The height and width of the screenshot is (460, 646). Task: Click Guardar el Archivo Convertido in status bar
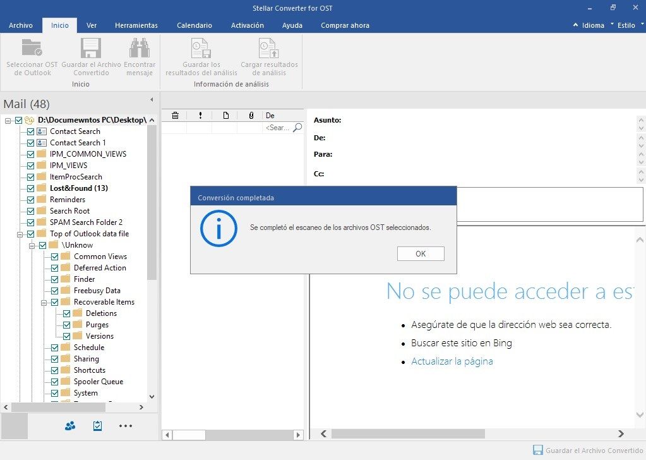click(x=588, y=451)
